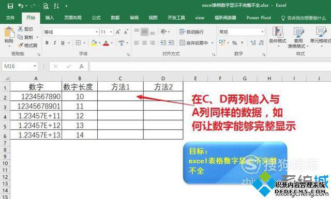Image resolution: width=331 pixels, height=199 pixels.
Task: Increase font size with large A icon
Action: (x=118, y=32)
